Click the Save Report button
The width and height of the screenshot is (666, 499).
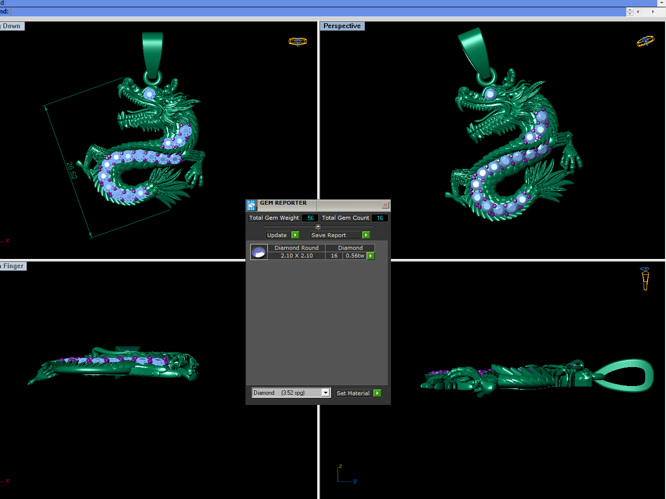click(336, 235)
